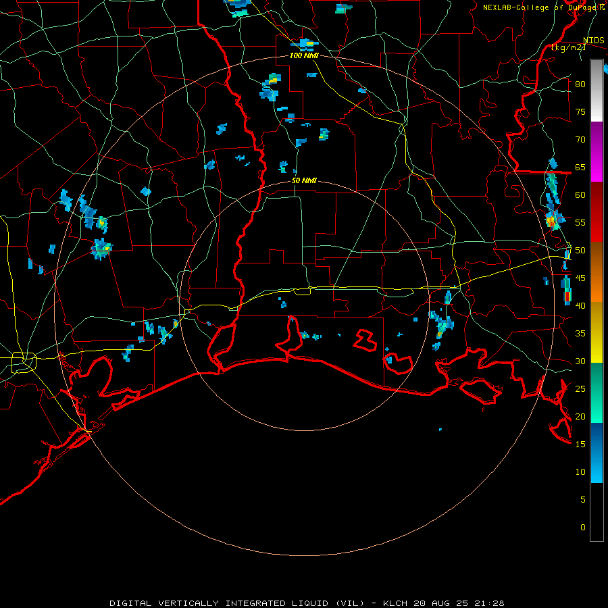Click the 100 NMI range ring label
The image size is (608, 608).
tap(304, 55)
